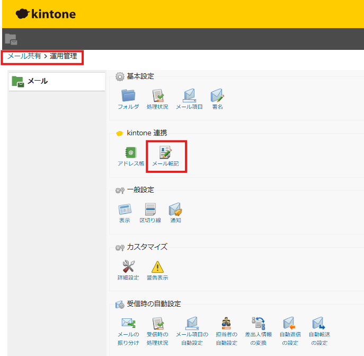This screenshot has height=356, width=364.
Task: Open the 受信時の処理状況 icon
Action: (158, 323)
